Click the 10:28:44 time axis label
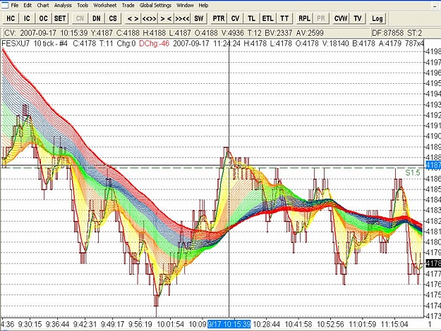441x331 pixels. pos(266,324)
